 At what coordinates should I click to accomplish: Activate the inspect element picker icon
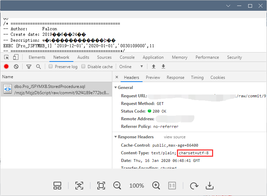(x=7, y=57)
